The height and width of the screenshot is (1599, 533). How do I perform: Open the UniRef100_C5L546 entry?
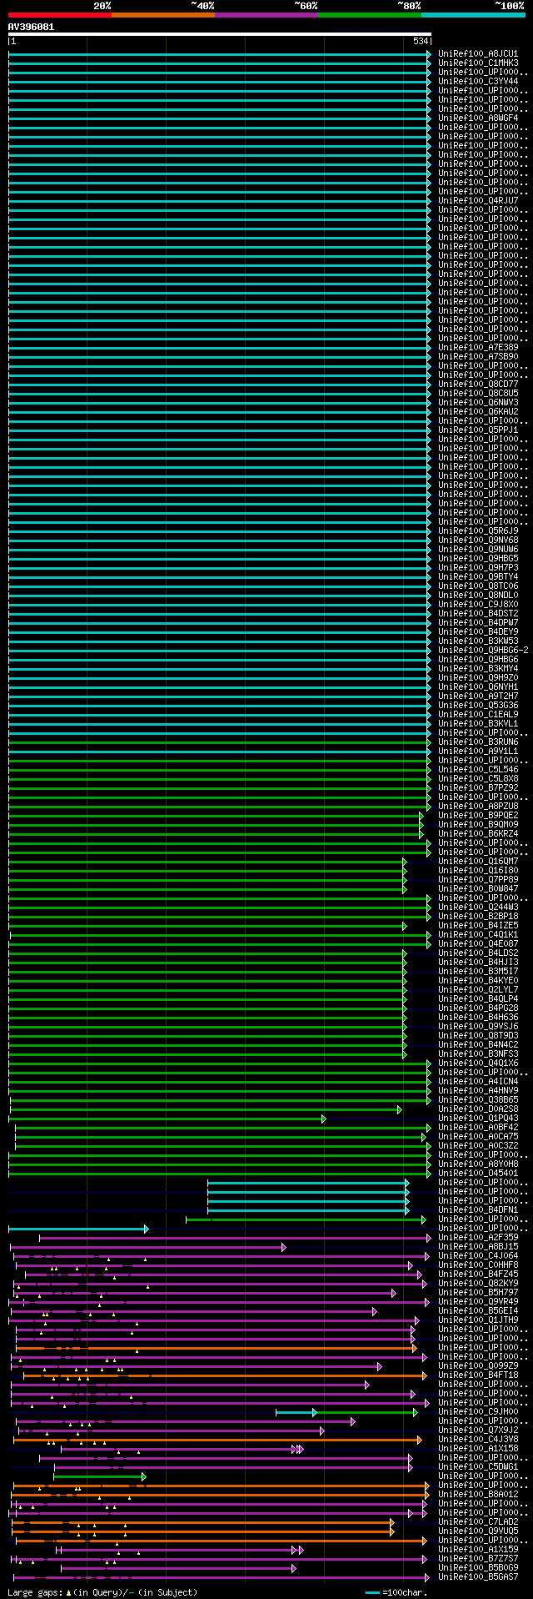click(x=478, y=769)
